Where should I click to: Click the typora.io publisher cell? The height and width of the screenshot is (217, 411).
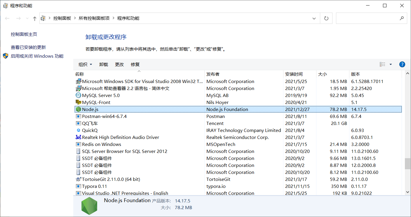coord(216,186)
